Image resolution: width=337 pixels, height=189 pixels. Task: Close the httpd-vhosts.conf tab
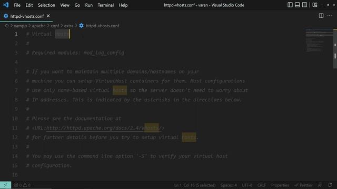[48, 16]
